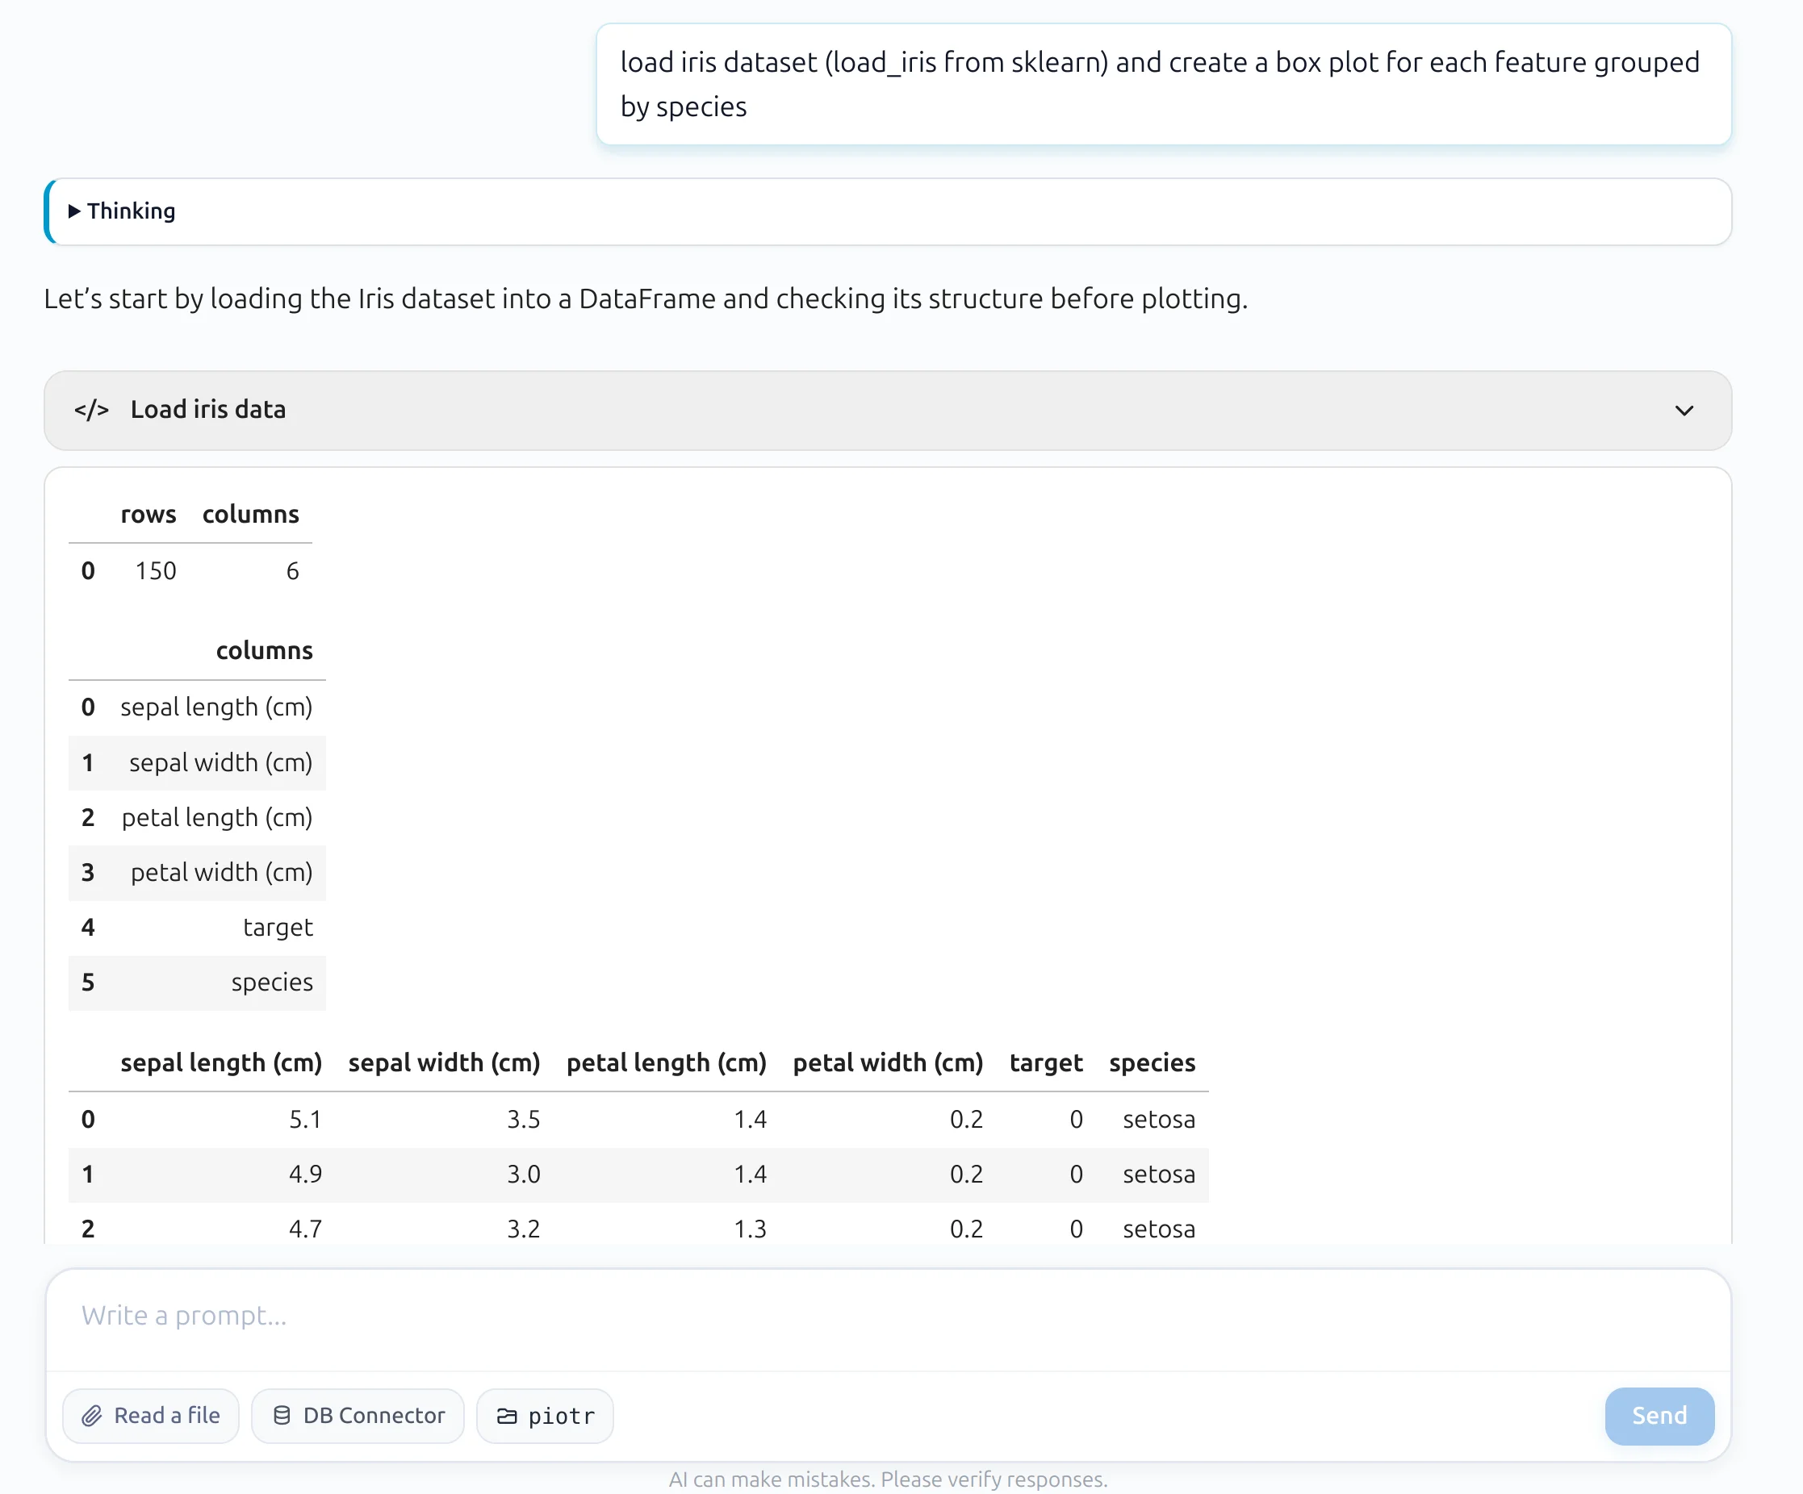Select the species row in the columns list
1803x1494 pixels.
tap(271, 982)
